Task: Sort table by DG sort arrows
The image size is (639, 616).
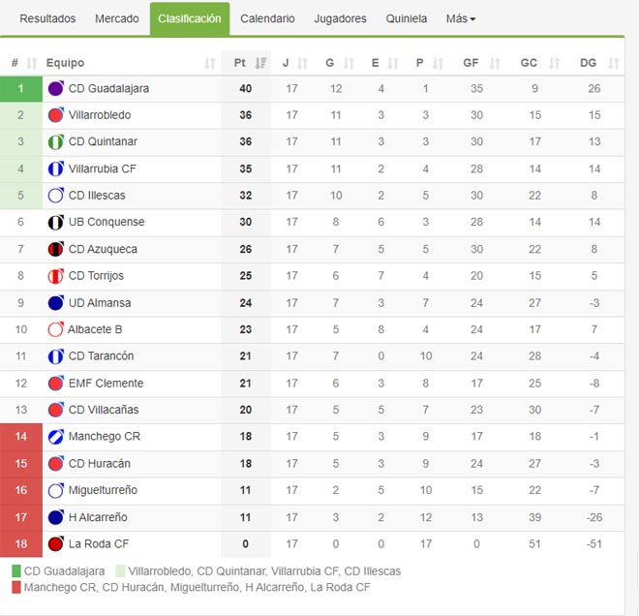Action: 613,63
